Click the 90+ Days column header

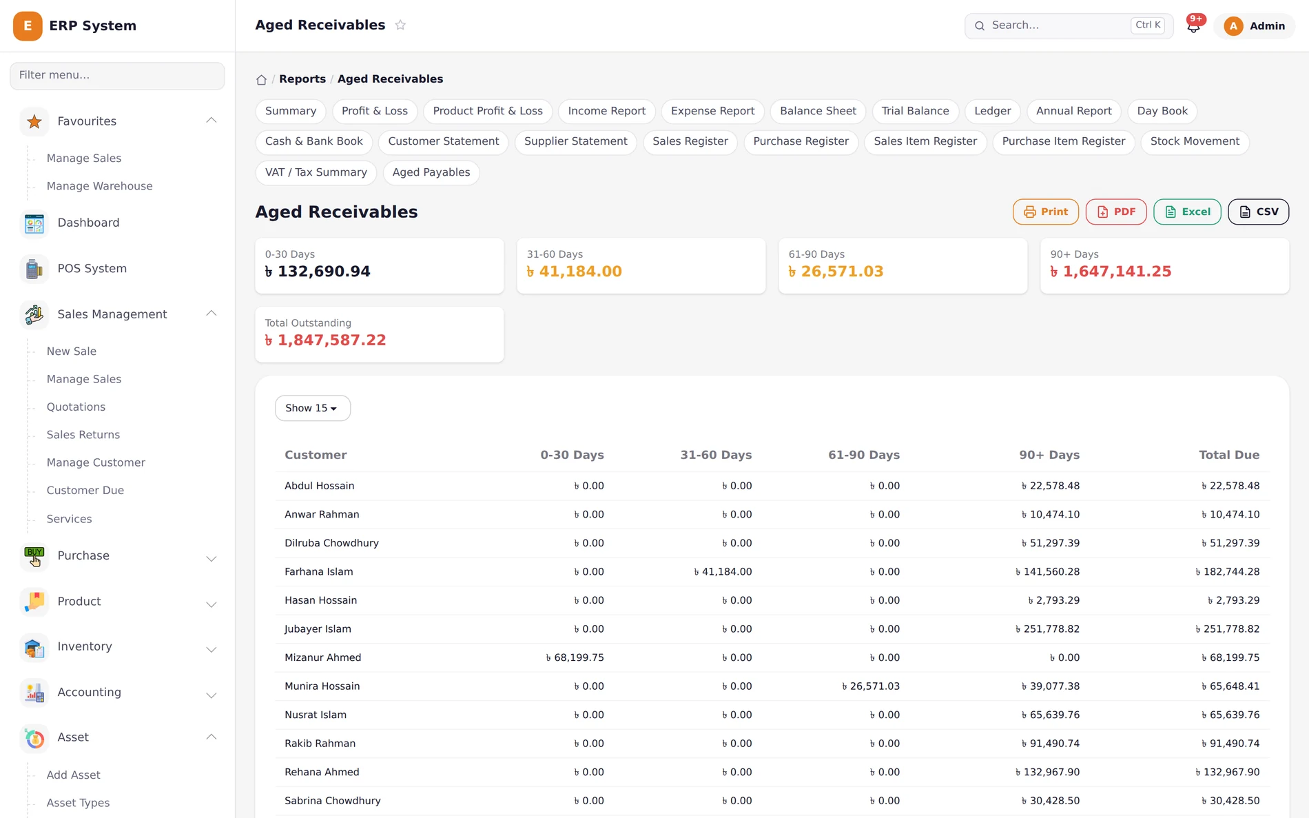1049,455
